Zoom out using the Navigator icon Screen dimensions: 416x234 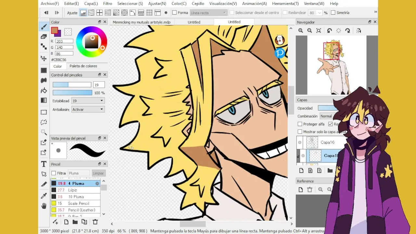pyautogui.click(x=310, y=31)
